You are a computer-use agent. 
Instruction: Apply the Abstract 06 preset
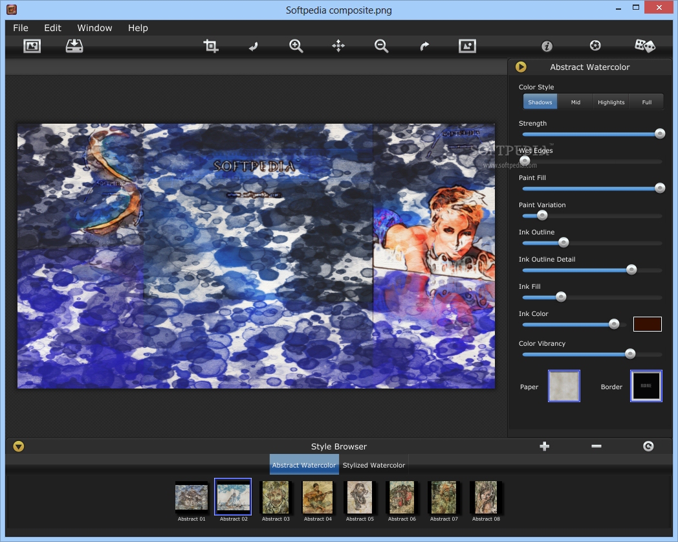[x=402, y=497]
